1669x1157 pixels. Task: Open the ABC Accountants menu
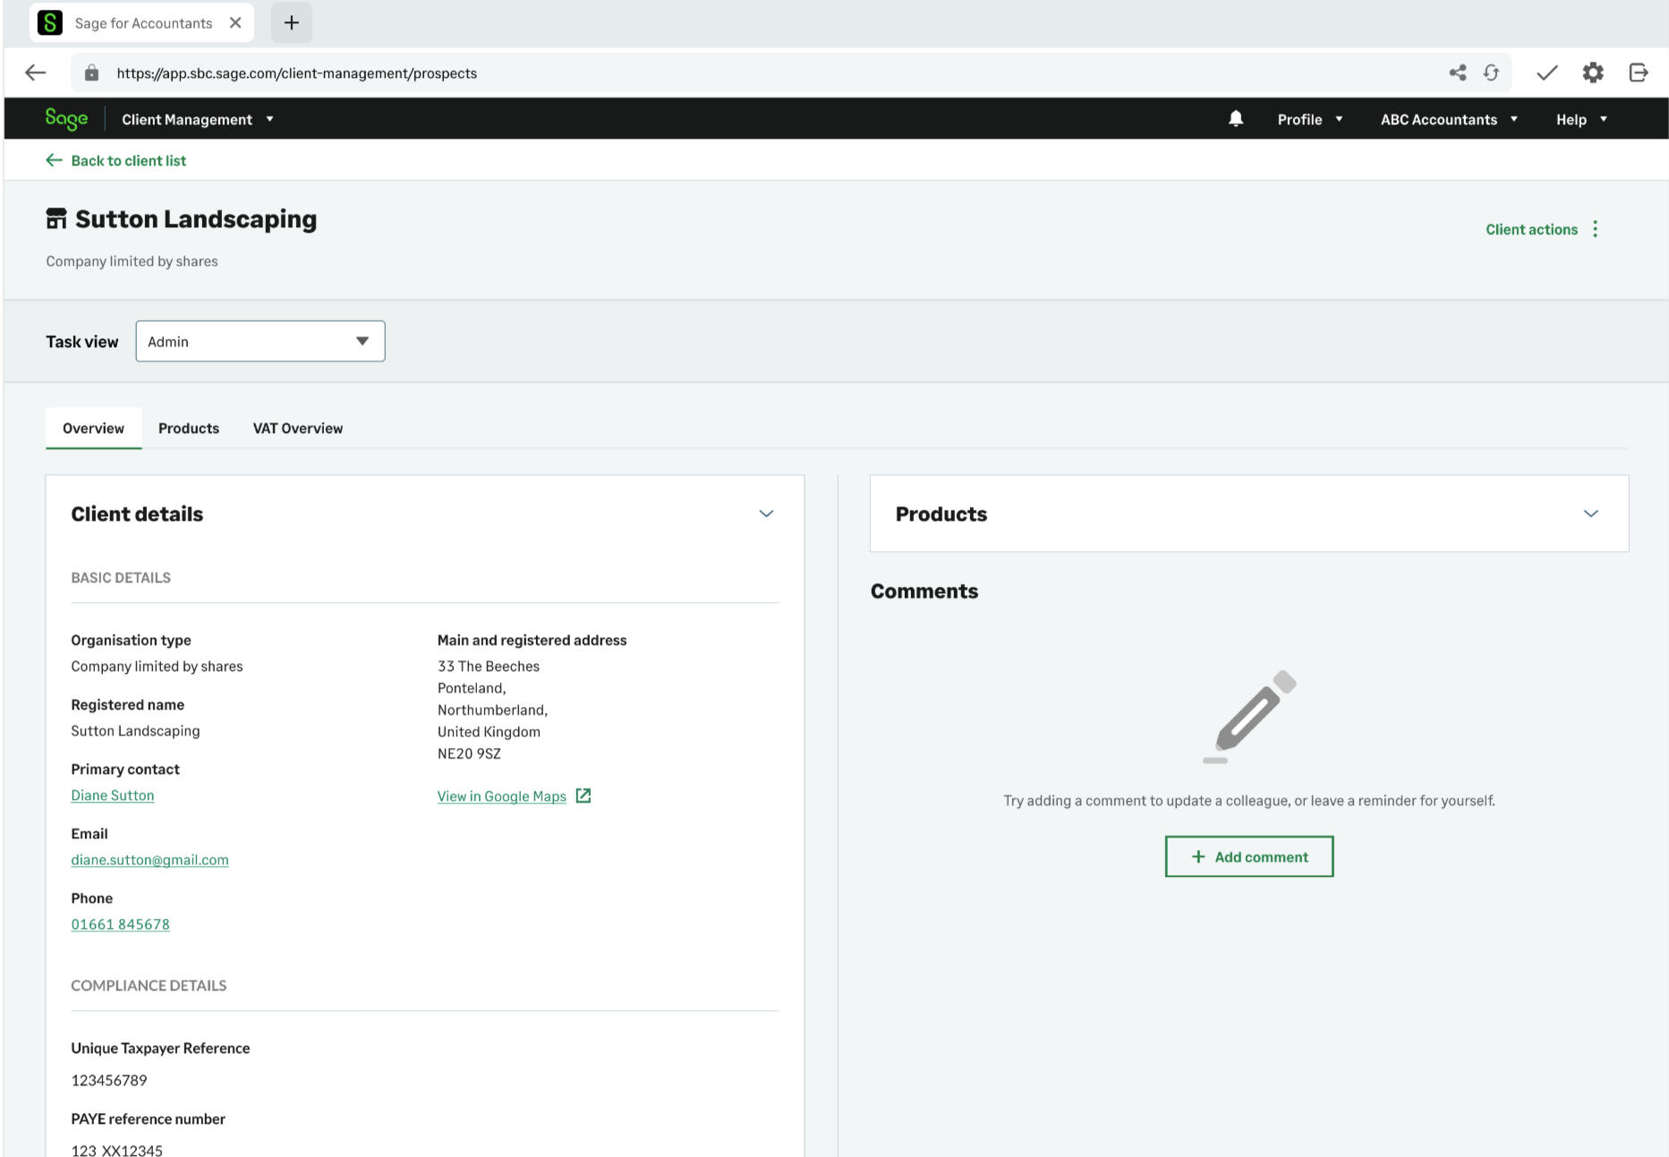(x=1448, y=120)
